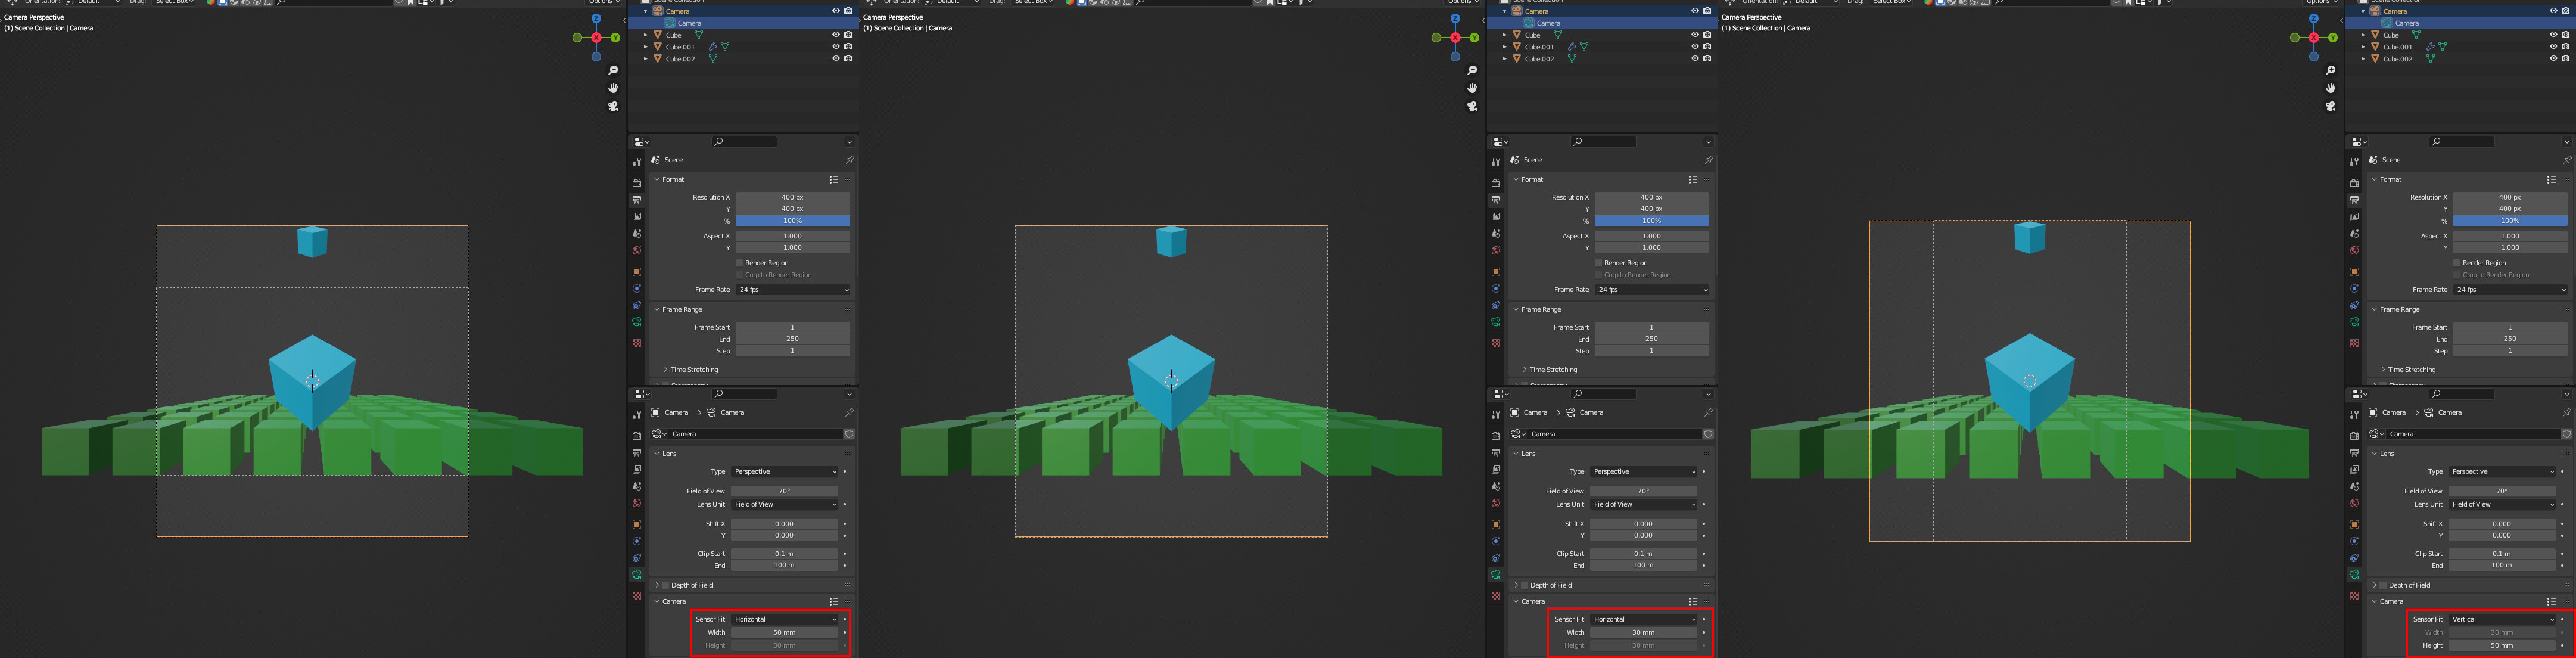Hide the Cube object using its eye toggle

(835, 35)
